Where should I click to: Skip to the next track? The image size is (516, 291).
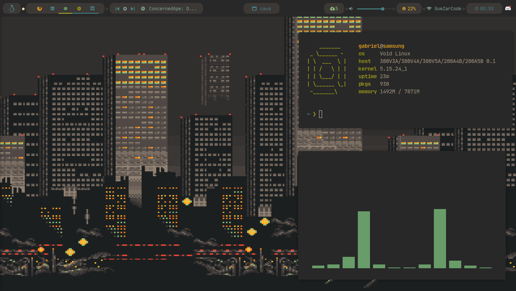tap(132, 8)
